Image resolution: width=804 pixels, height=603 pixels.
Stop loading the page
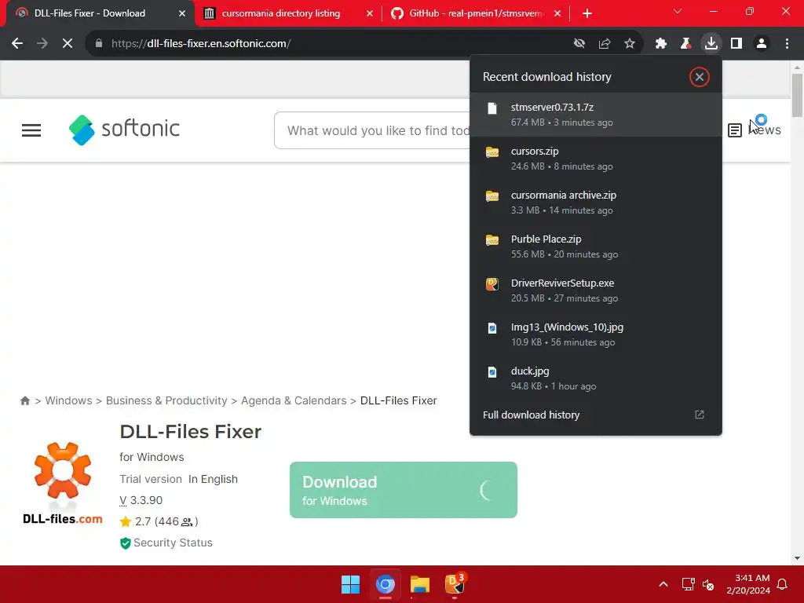pos(68,44)
